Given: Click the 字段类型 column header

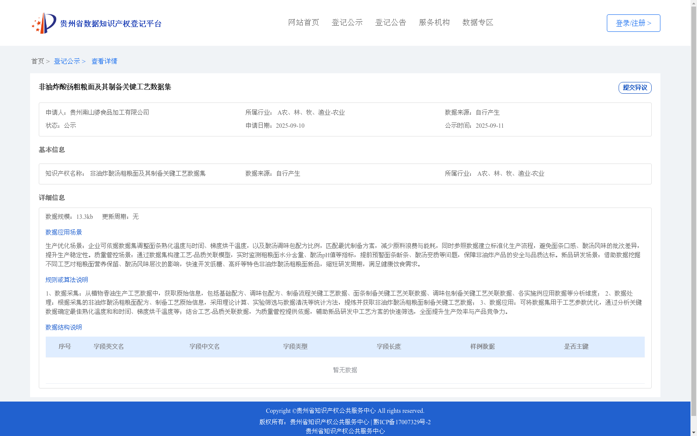Looking at the screenshot, I should pyautogui.click(x=295, y=347).
